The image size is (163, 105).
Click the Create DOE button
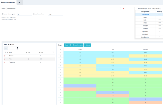68,45
